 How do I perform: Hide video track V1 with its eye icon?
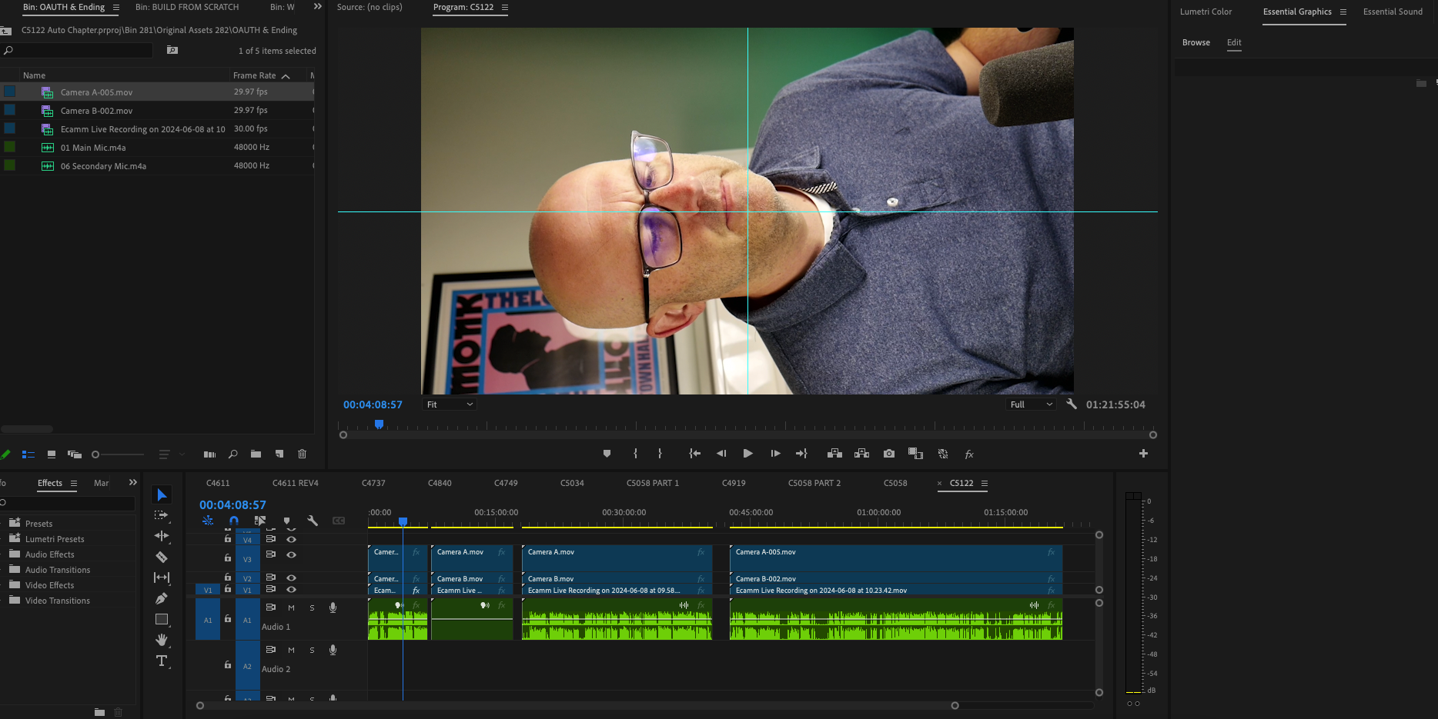[x=291, y=590]
